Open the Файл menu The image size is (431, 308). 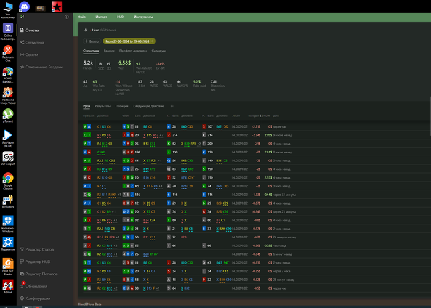[82, 17]
